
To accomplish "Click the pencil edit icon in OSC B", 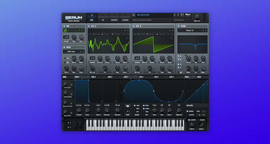I will (172, 38).
